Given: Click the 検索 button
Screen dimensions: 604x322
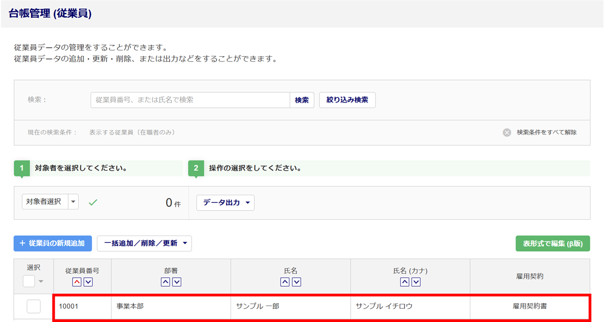Looking at the screenshot, I should (302, 100).
